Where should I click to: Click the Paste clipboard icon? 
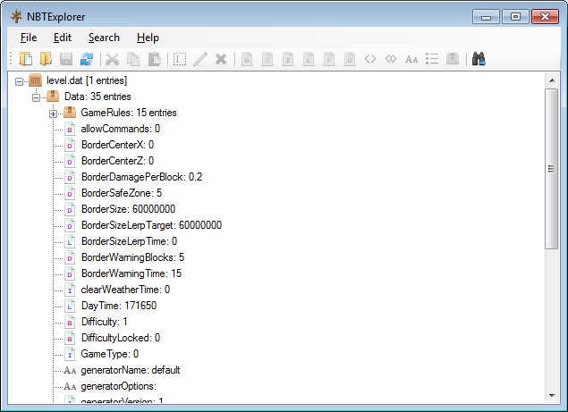pyautogui.click(x=154, y=59)
